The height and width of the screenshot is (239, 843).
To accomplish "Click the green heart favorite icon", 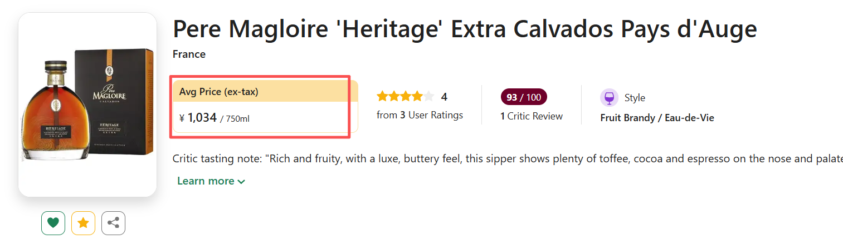I will point(53,223).
